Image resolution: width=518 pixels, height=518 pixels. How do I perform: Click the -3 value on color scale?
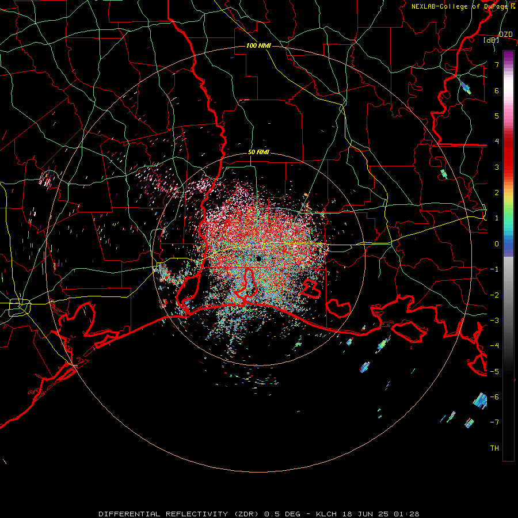494,320
